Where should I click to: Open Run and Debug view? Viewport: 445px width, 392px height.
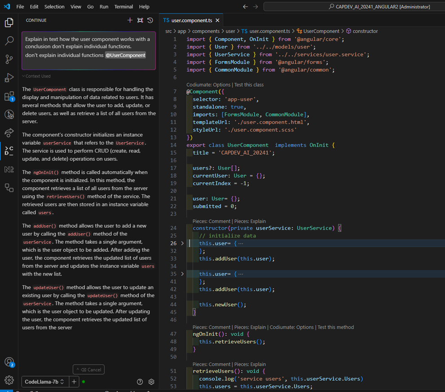[9, 78]
